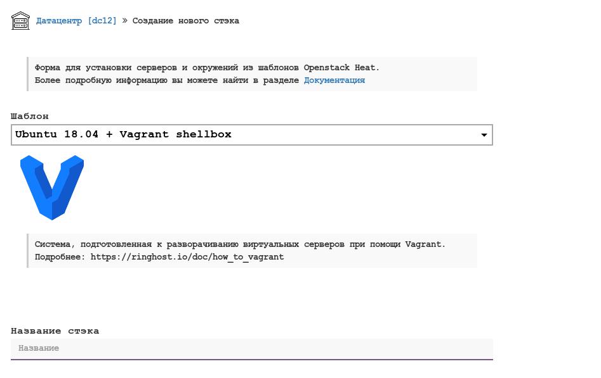Click the blue Vagrant logo
This screenshot has height=378, width=601.
52,187
